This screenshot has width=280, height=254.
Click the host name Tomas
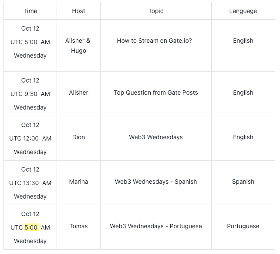78,226
